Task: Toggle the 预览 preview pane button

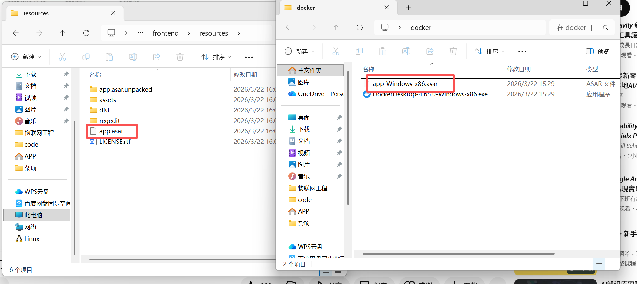Action: (x=597, y=51)
